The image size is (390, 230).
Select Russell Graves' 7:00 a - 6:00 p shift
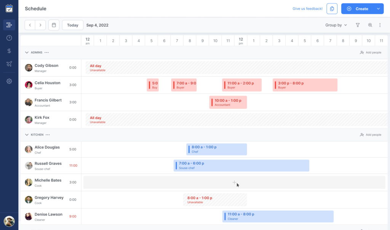point(241,166)
